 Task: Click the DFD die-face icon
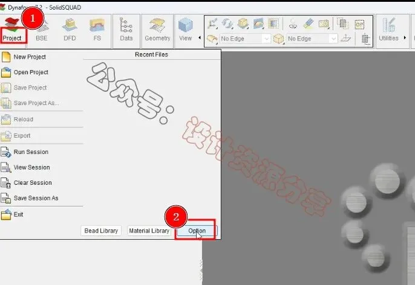coord(70,25)
